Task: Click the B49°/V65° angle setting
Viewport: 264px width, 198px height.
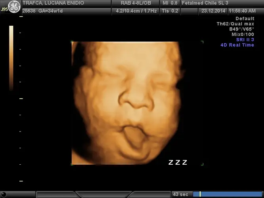Action: click(241, 29)
